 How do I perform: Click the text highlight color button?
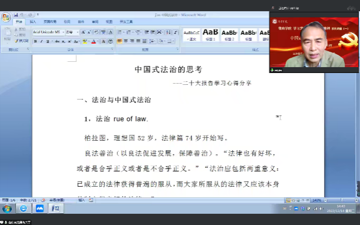pos(85,41)
